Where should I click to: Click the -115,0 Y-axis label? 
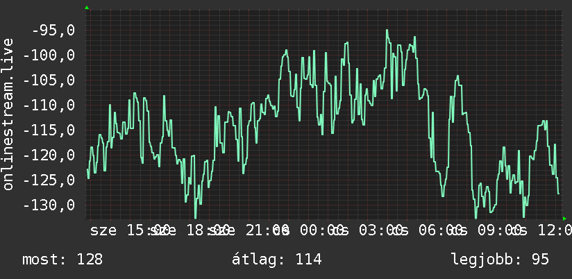pyautogui.click(x=49, y=130)
